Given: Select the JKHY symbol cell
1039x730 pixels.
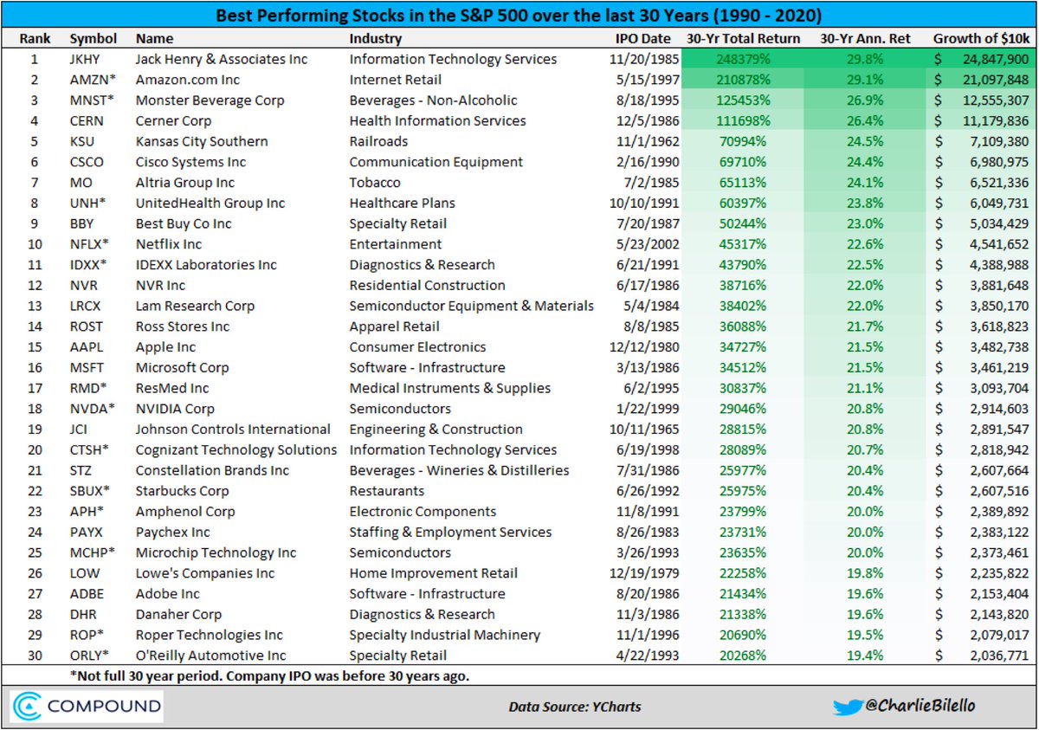Looking at the screenshot, I should [85, 59].
